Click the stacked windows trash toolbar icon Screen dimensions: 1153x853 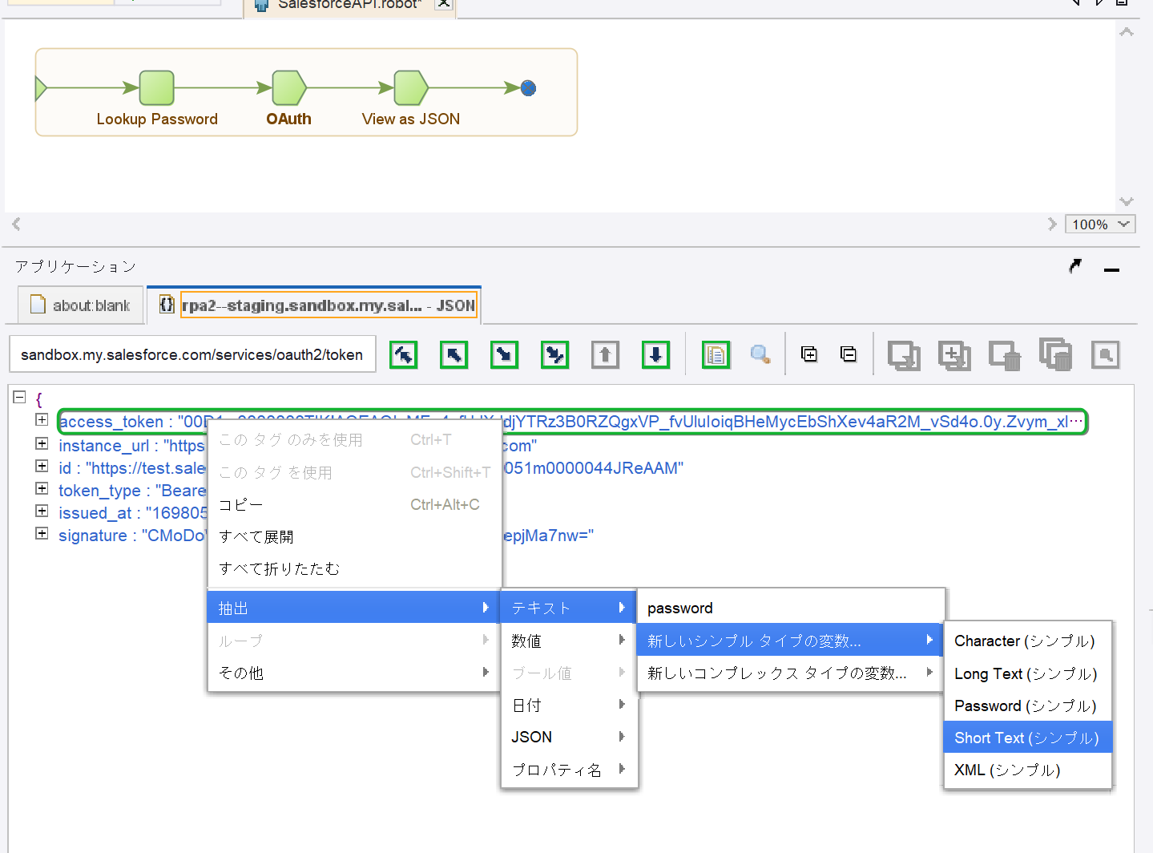pos(1055,354)
